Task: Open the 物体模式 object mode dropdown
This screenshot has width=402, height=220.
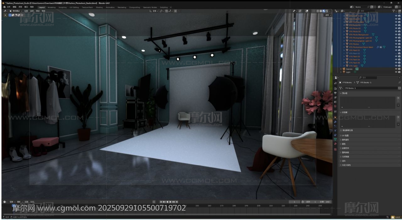Action: tap(15, 11)
